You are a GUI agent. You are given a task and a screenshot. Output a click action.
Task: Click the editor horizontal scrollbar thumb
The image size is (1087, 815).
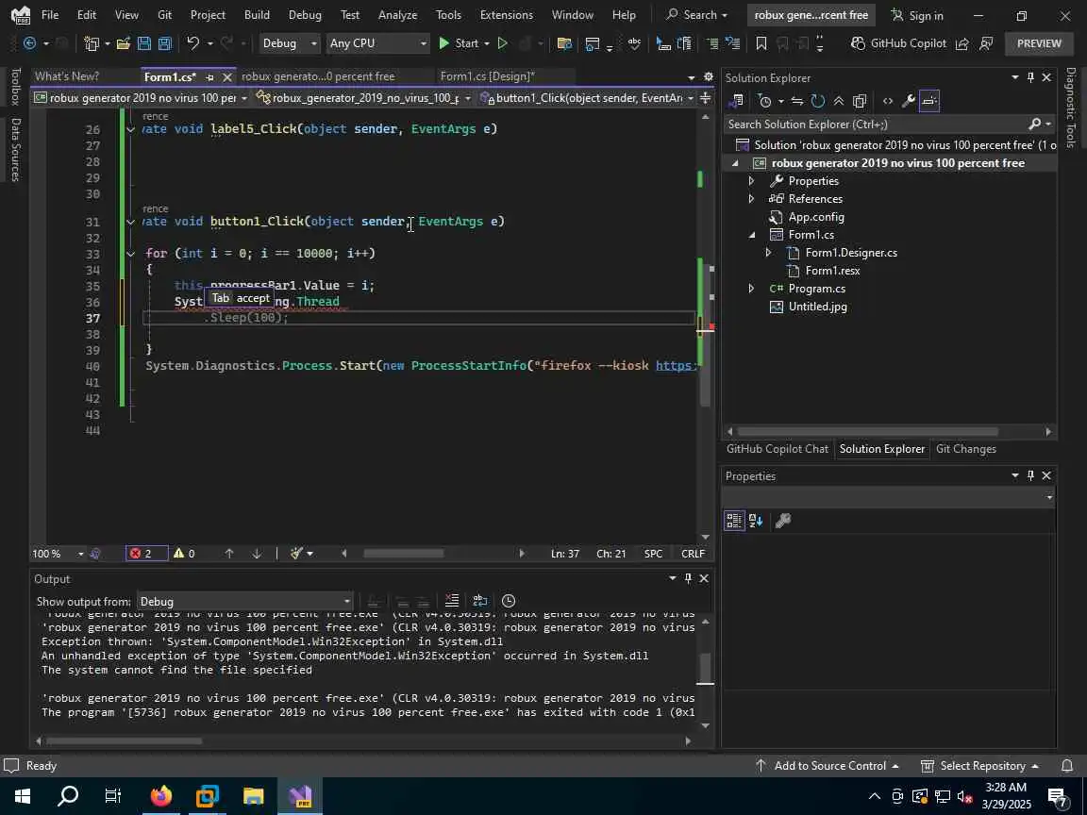click(404, 554)
